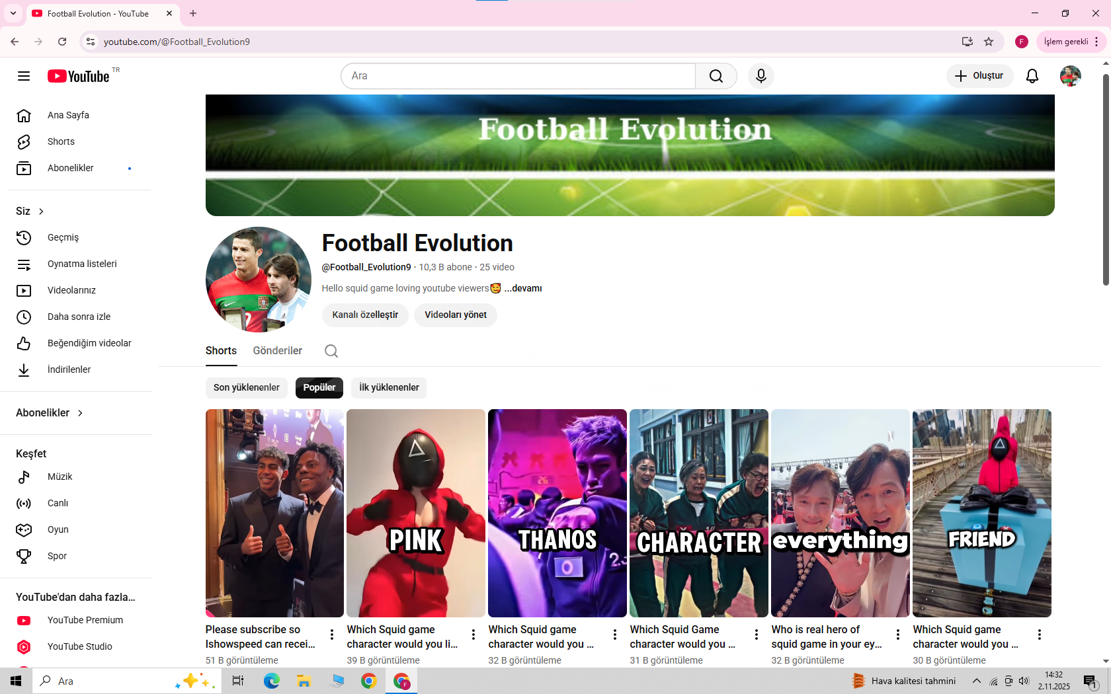Select the Son yüklenenler filter chip
This screenshot has height=694, width=1111.
(x=246, y=388)
